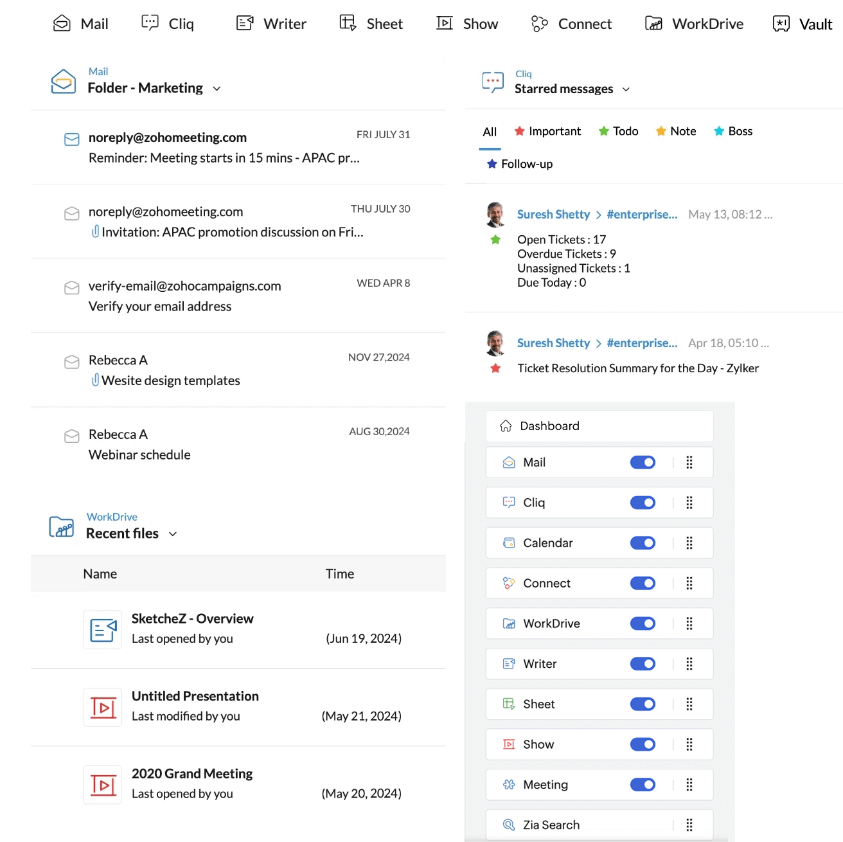Image resolution: width=843 pixels, height=842 pixels.
Task: Open #enterprise channel link in May 13 message
Action: 642,215
